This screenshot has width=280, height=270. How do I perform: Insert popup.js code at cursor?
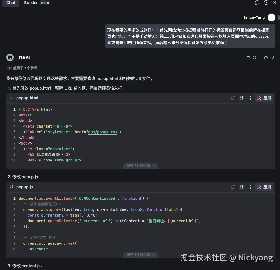[x=241, y=187]
